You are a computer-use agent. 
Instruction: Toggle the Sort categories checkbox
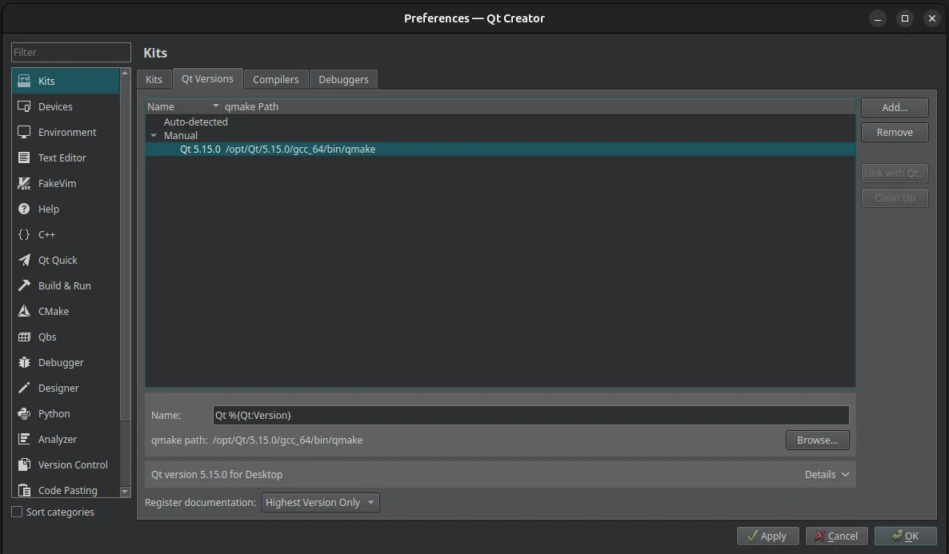15,512
